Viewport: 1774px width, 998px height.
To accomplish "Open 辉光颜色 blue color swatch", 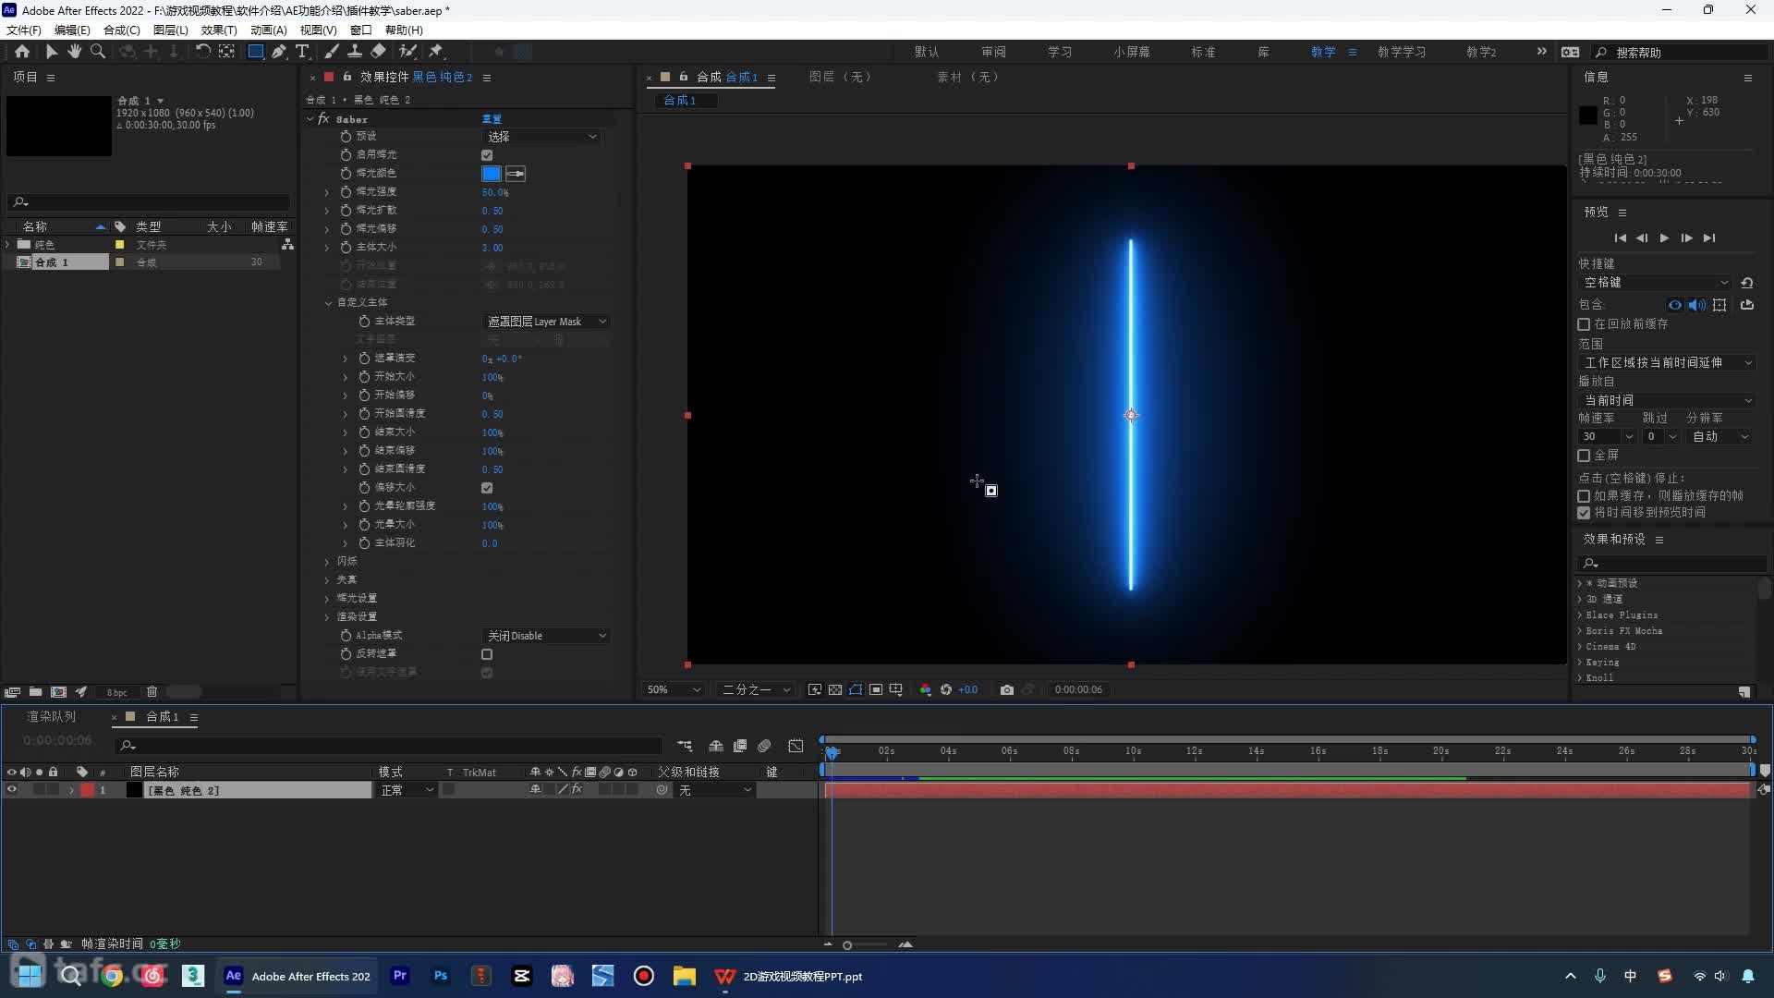I will [492, 174].
